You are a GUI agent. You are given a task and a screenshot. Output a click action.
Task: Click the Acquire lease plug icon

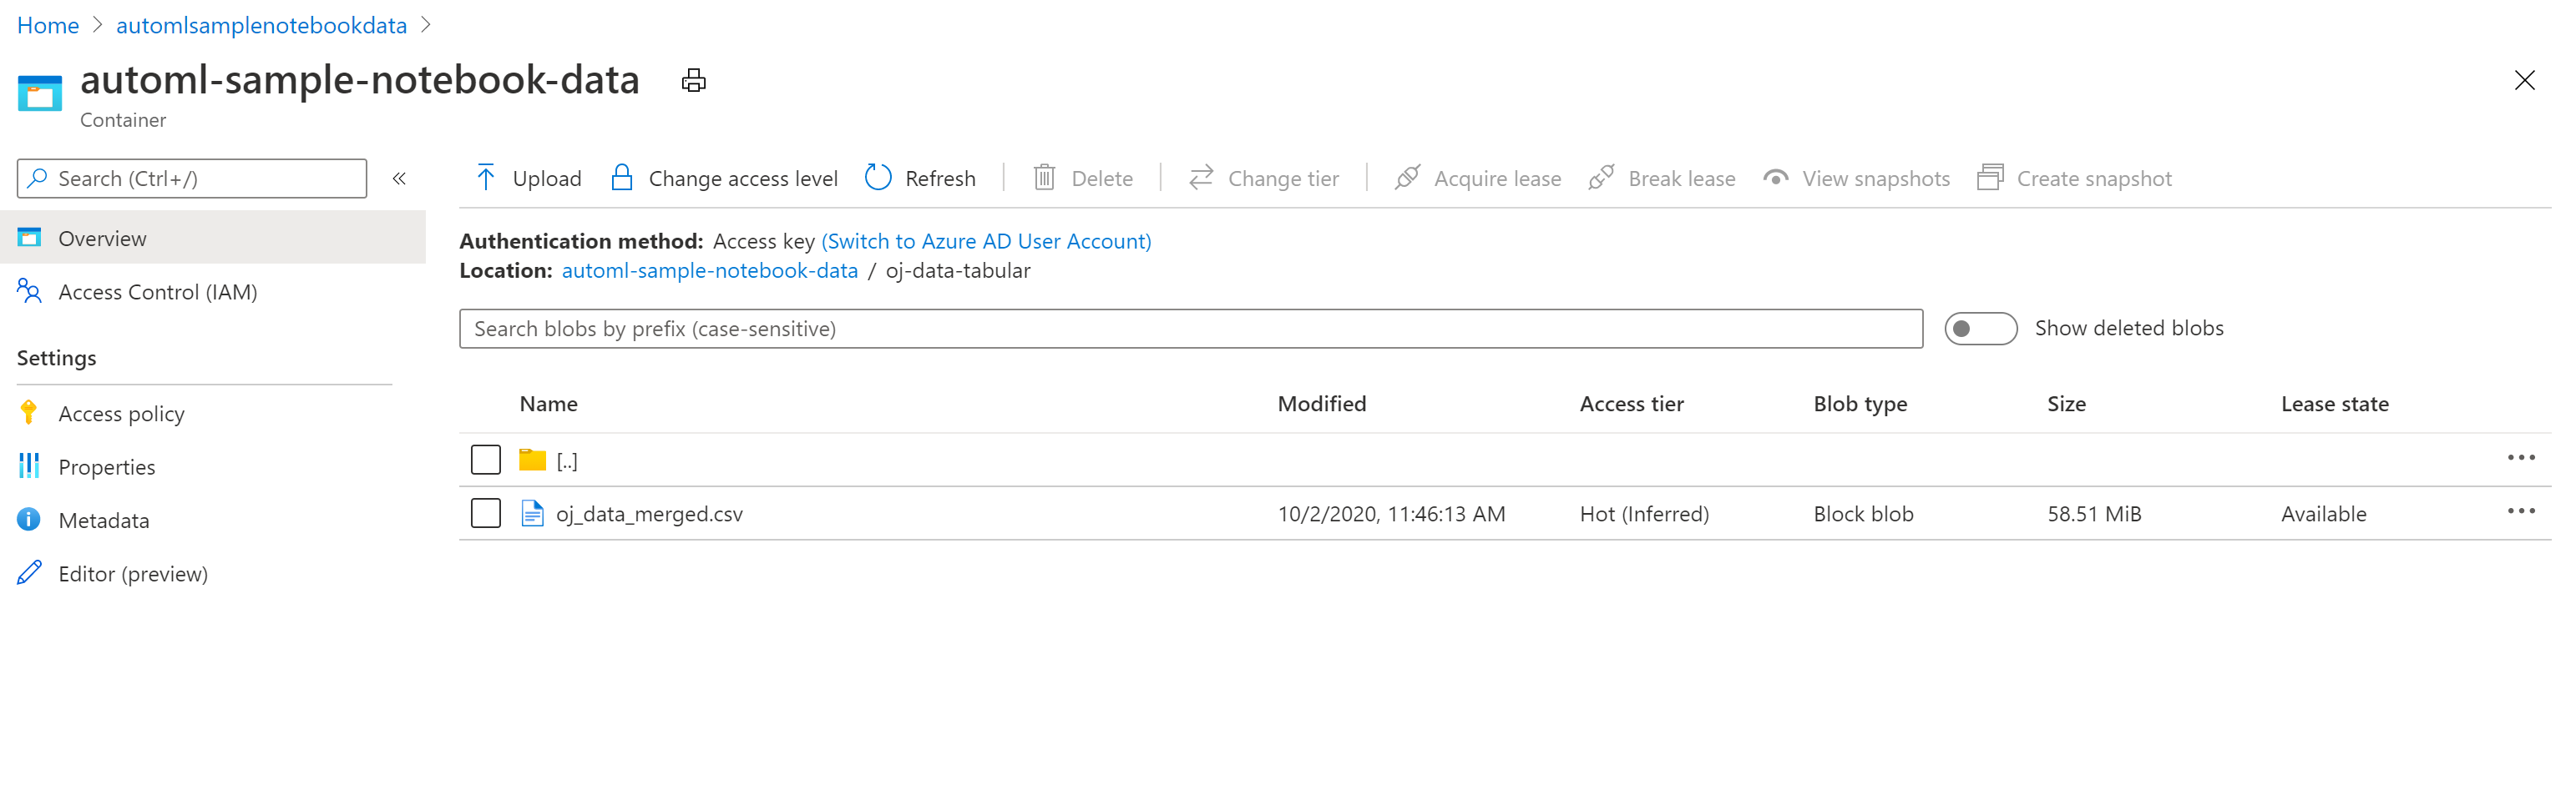pos(1407,178)
